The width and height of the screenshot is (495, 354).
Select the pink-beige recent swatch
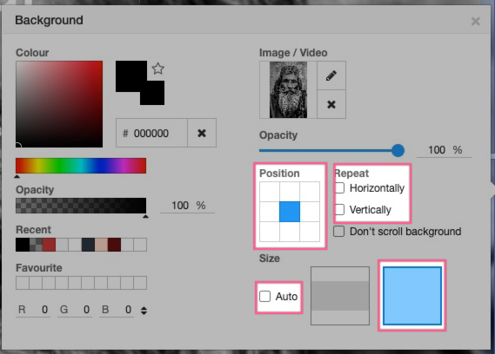pyautogui.click(x=101, y=245)
